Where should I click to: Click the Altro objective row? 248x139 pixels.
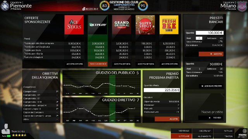(x=41, y=119)
